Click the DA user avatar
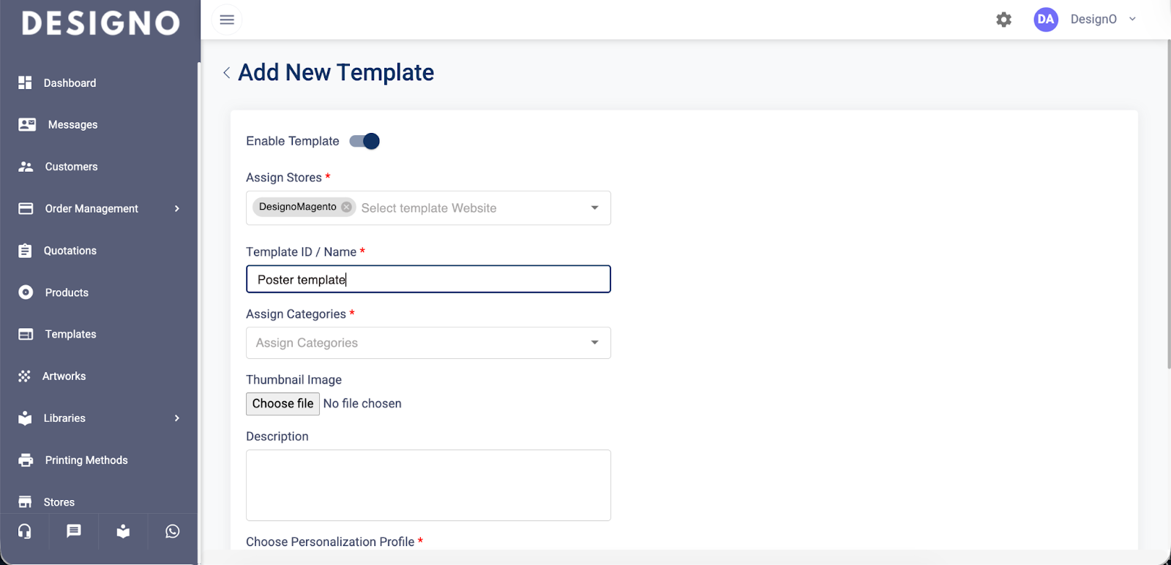 coord(1046,20)
